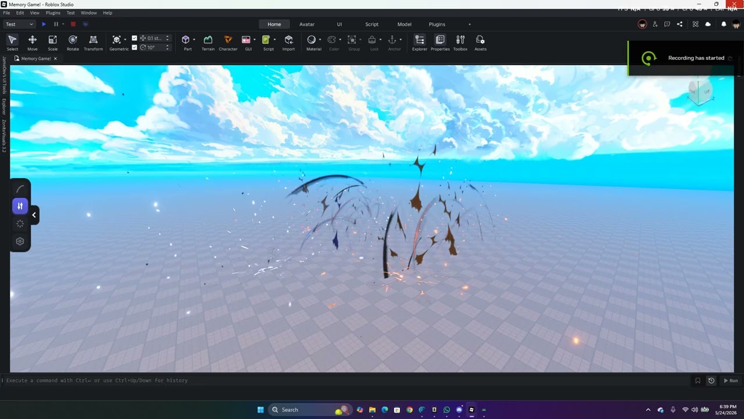Open command history with the clock icon
Viewport: 744px width, 419px height.
[711, 381]
